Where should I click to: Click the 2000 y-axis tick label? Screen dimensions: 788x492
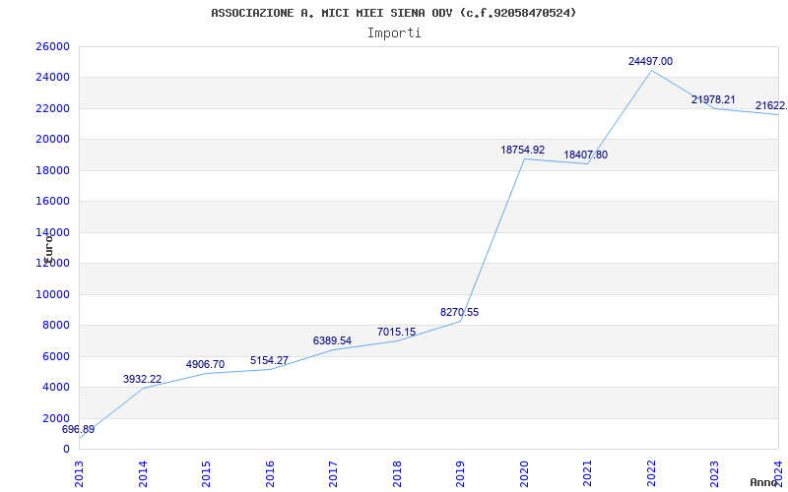(55, 419)
